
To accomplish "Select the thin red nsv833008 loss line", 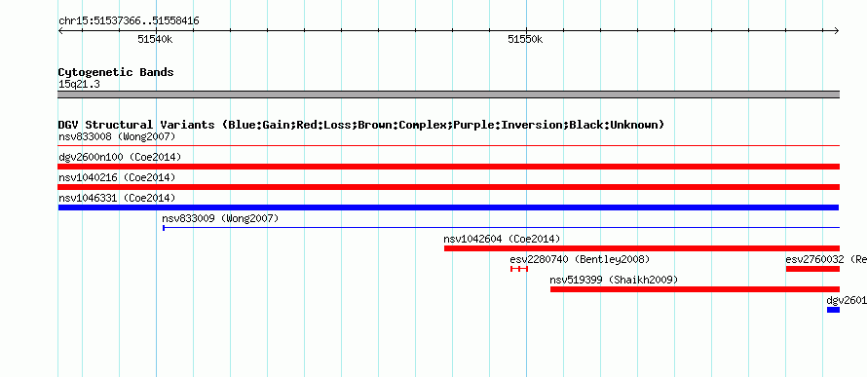I will pos(448,146).
